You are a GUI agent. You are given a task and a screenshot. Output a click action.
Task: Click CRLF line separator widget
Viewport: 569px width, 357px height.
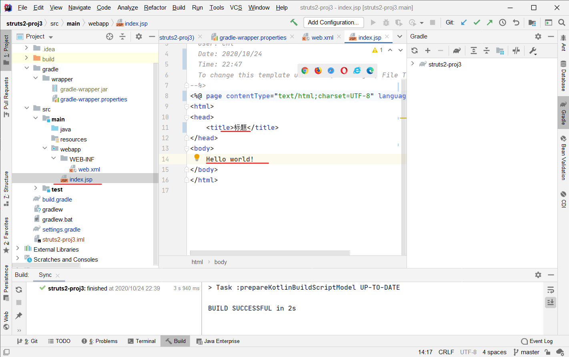coord(446,352)
